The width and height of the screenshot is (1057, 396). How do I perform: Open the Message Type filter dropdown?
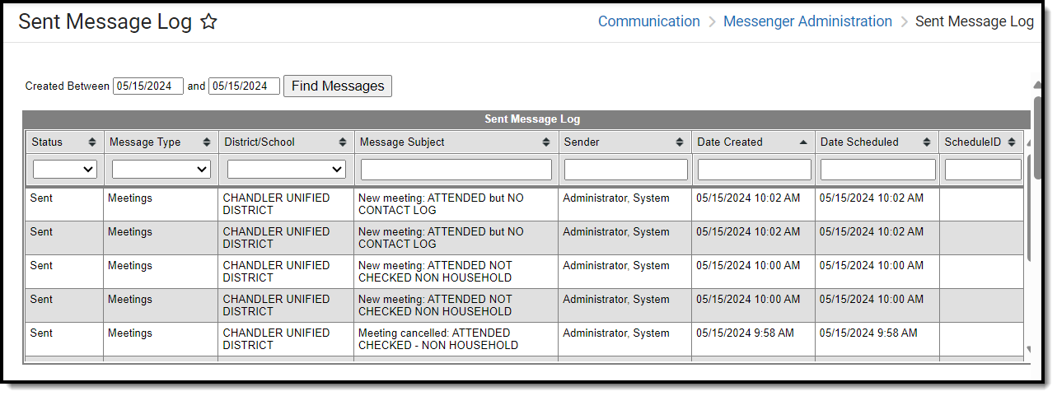pyautogui.click(x=161, y=170)
